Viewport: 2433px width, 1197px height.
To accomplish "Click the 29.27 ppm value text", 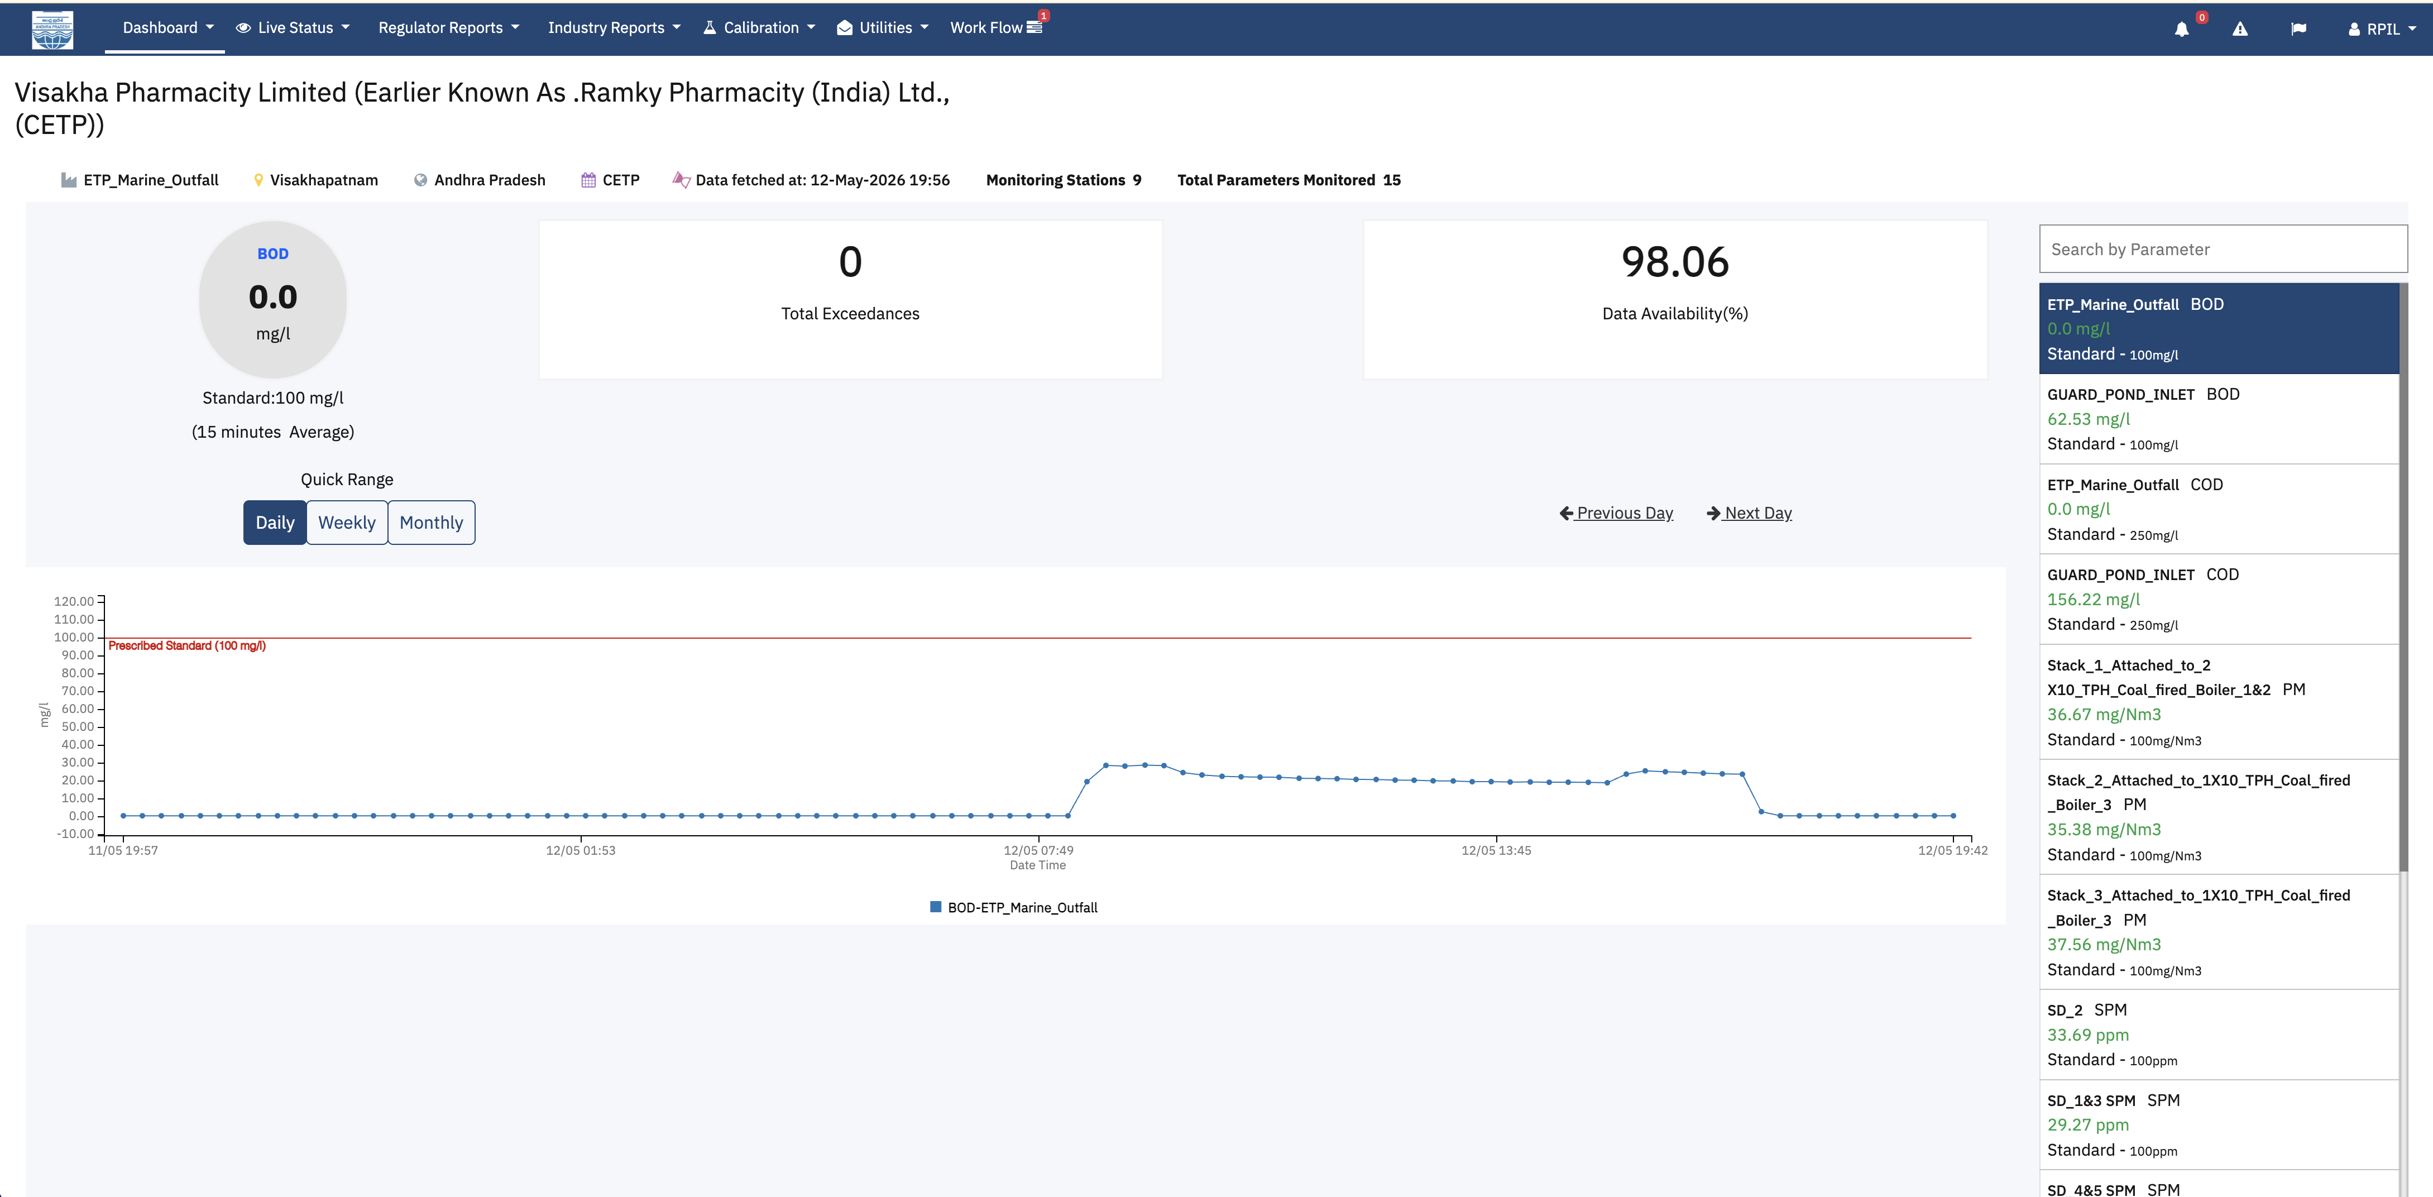I will 2087,1124.
